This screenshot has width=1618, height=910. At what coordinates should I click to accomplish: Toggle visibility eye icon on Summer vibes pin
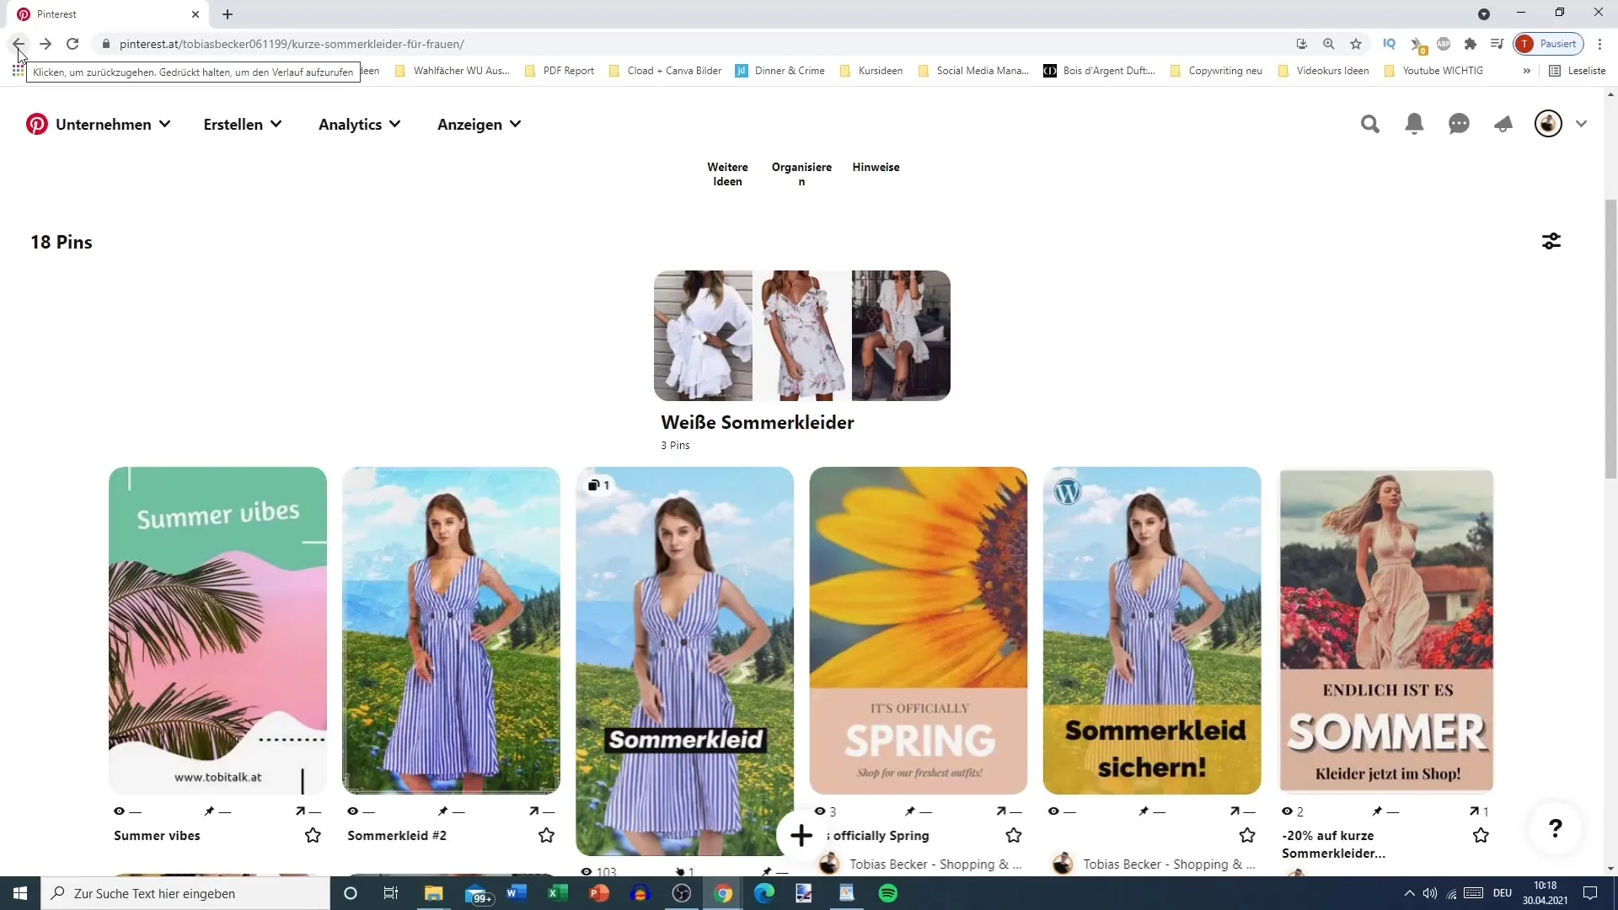click(x=121, y=811)
